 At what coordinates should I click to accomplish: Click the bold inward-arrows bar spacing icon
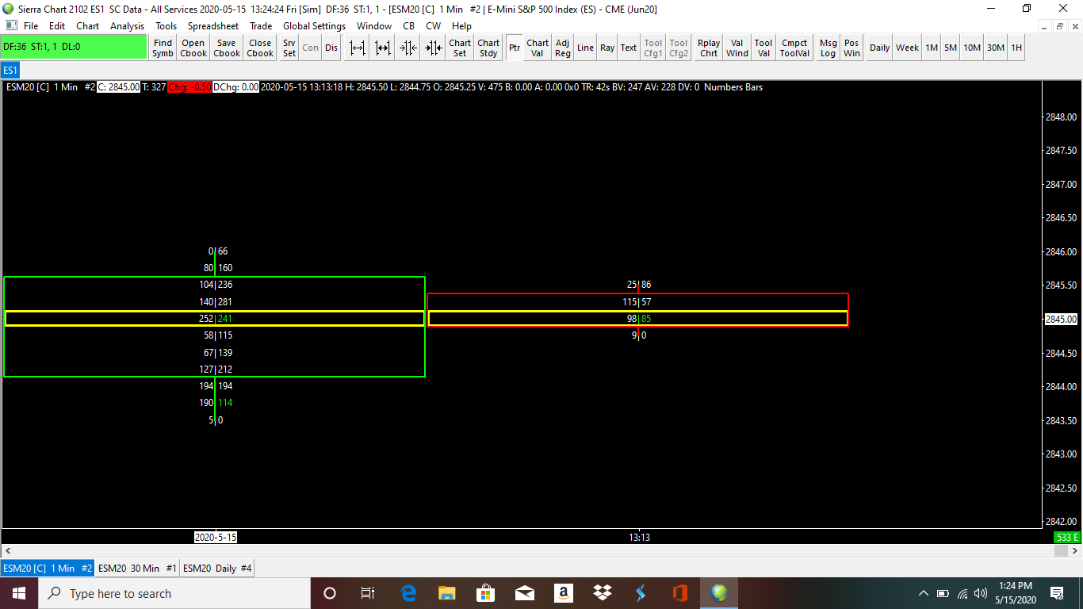(434, 48)
